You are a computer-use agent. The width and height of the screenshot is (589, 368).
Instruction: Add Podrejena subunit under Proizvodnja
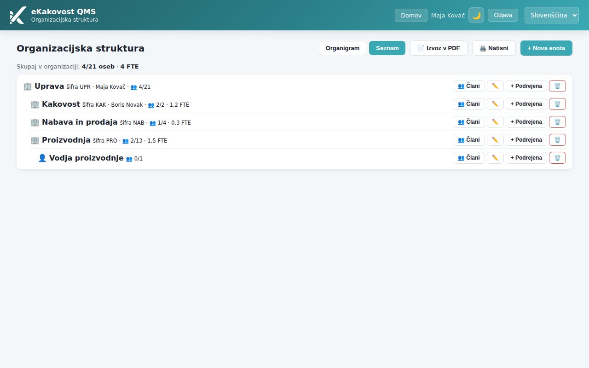526,140
